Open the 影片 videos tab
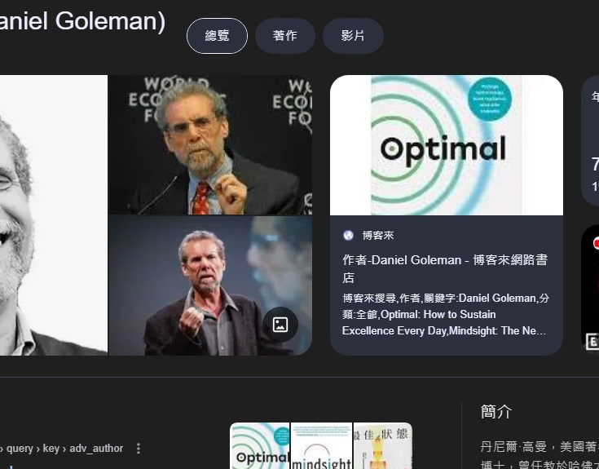This screenshot has height=469, width=599. point(353,36)
